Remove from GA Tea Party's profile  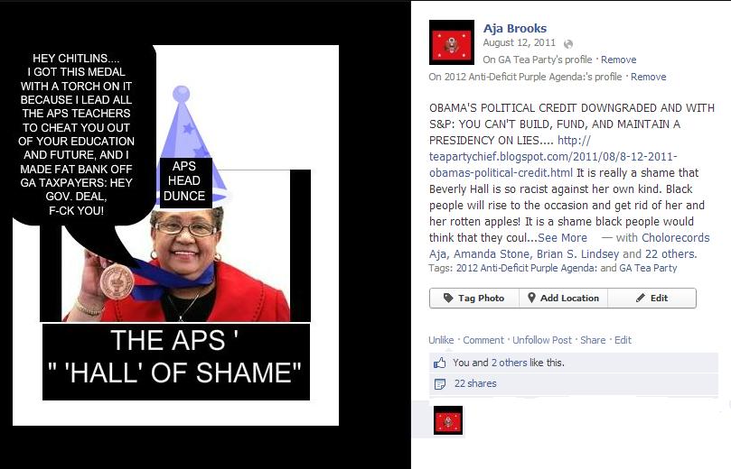pos(618,60)
